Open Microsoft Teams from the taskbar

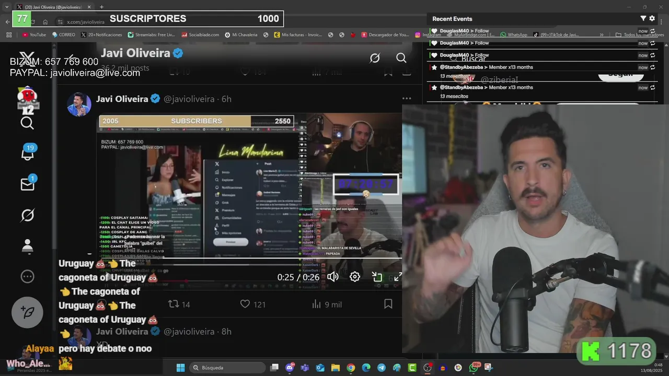(x=305, y=368)
